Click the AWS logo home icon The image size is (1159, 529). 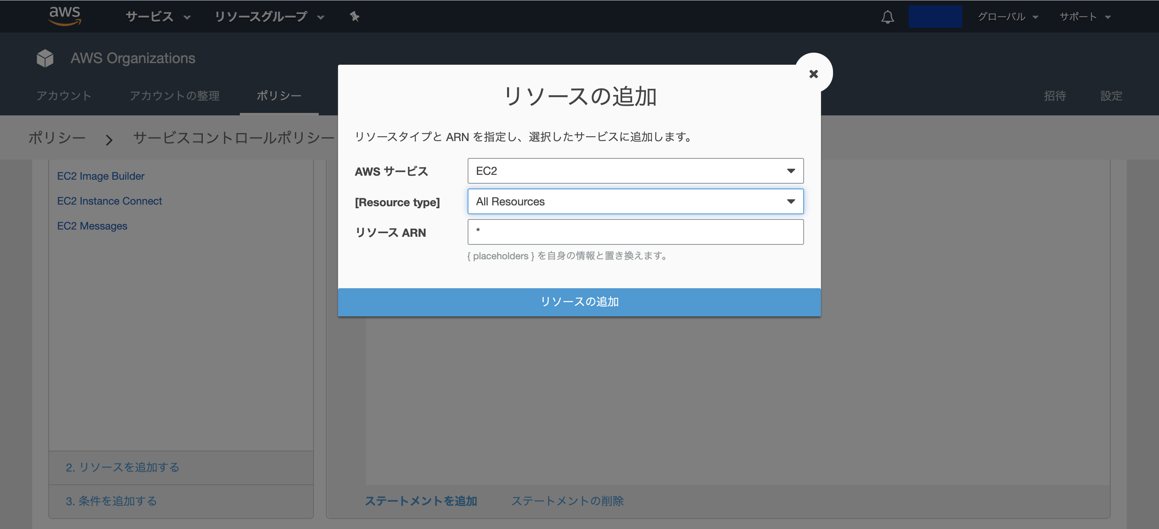(65, 16)
